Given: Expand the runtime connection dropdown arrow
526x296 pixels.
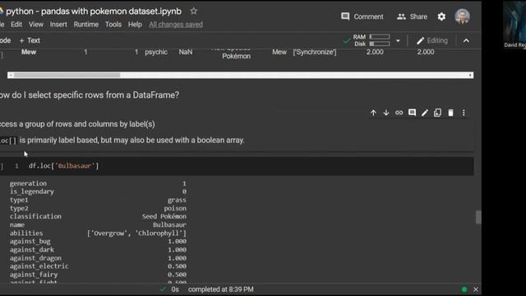Looking at the screenshot, I should tap(398, 41).
